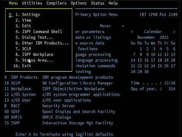Click option IS ISMF
This screenshot has width=182, height=137.
12,123
